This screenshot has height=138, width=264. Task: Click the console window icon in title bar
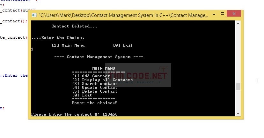point(34,15)
